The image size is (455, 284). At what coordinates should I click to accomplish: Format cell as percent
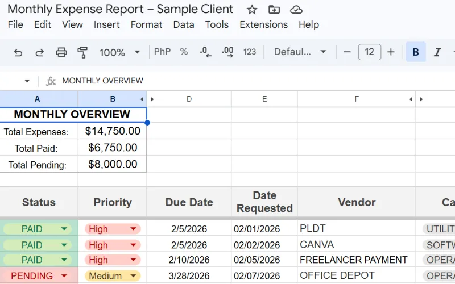tap(184, 52)
